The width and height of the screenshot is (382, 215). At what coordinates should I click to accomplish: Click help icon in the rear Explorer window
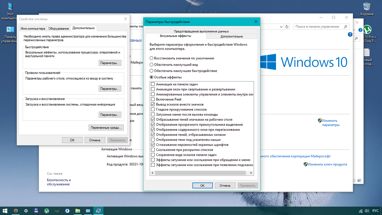(360, 30)
